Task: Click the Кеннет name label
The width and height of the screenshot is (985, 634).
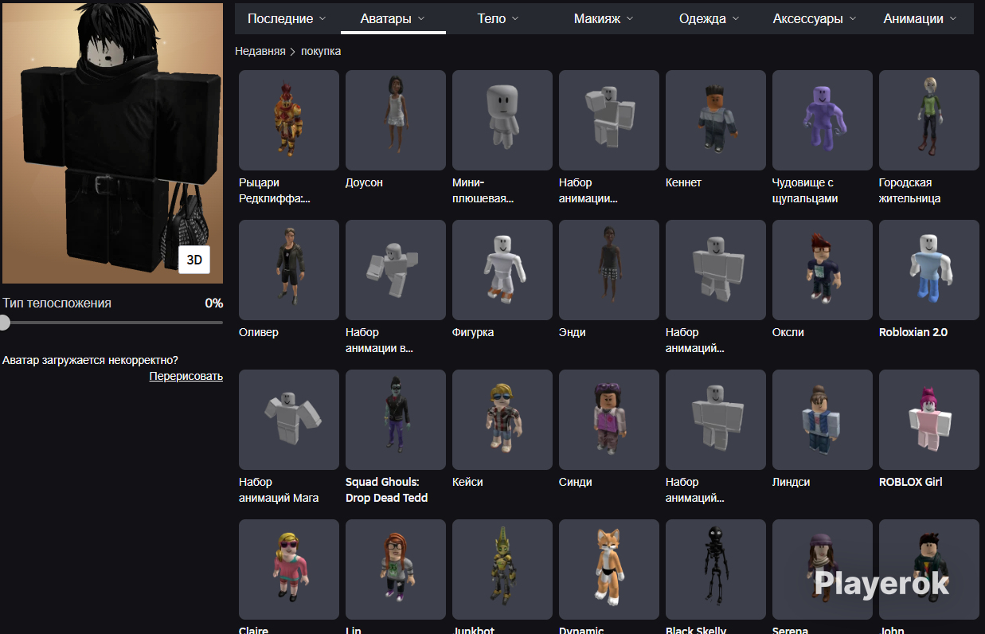Action: point(683,182)
